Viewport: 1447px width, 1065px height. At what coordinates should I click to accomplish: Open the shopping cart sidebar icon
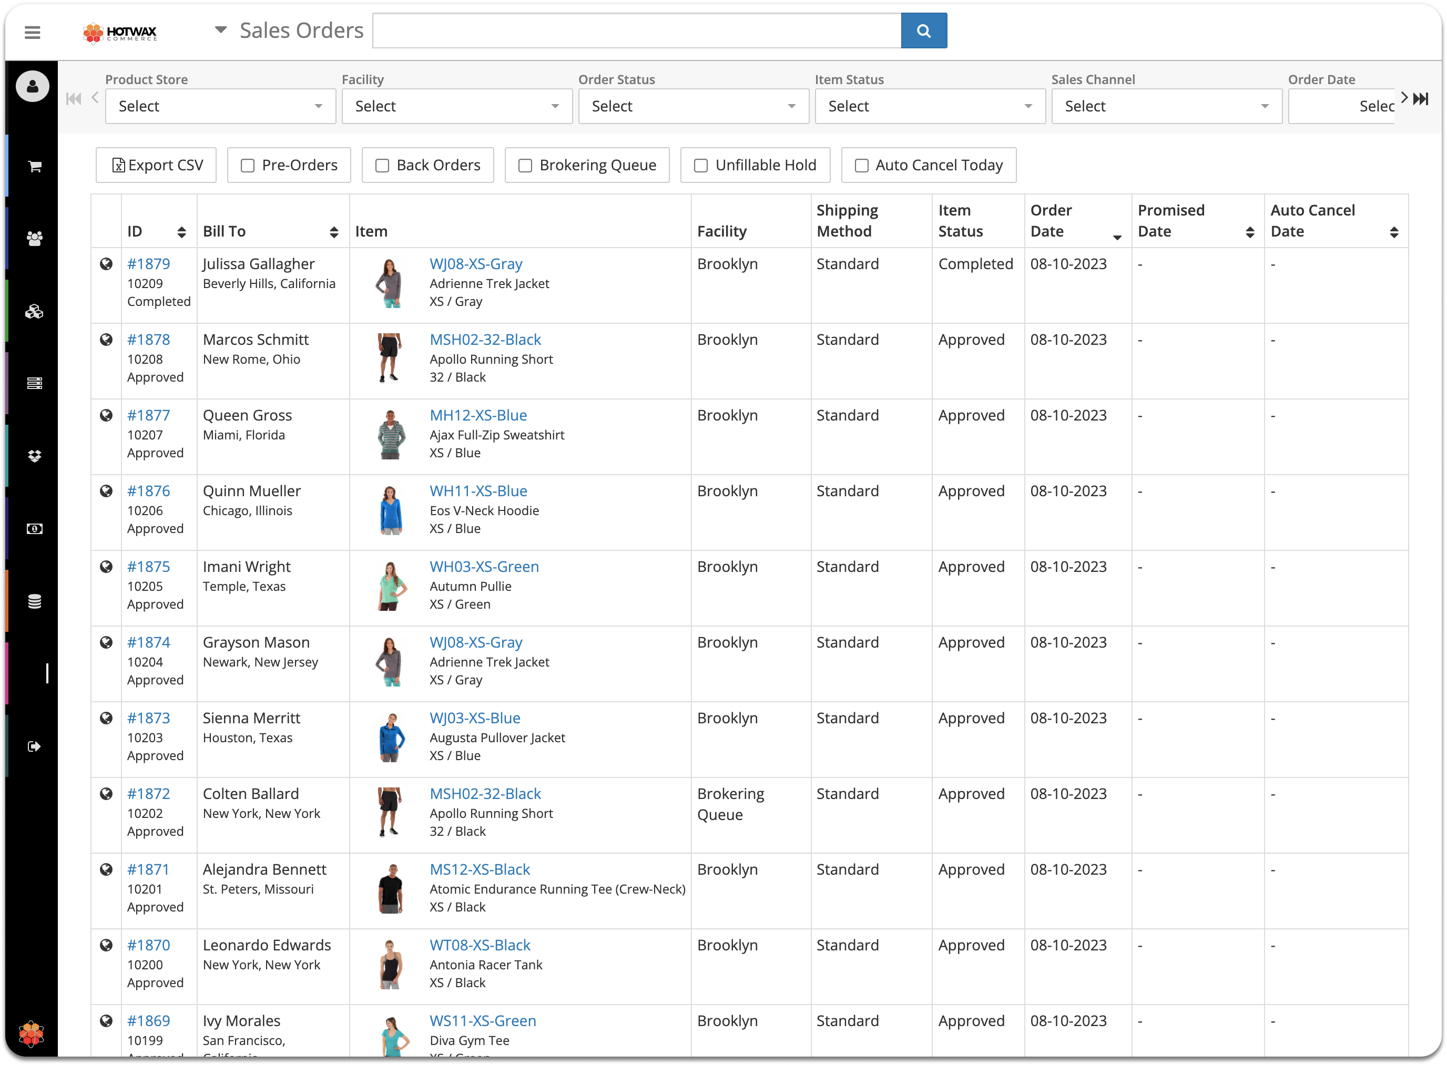click(35, 166)
